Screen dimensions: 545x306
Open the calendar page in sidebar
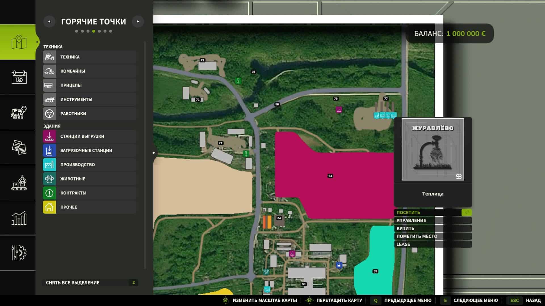(x=19, y=77)
